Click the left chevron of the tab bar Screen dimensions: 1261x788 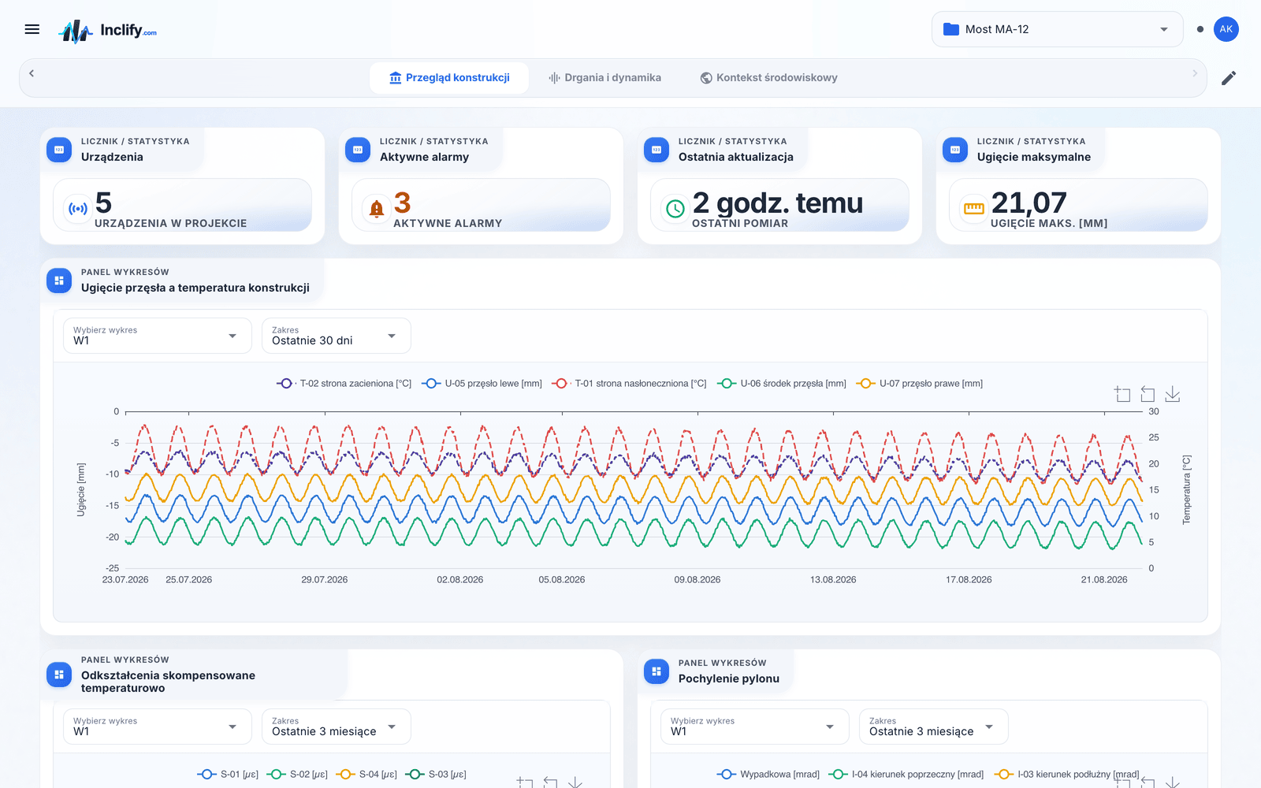32,73
